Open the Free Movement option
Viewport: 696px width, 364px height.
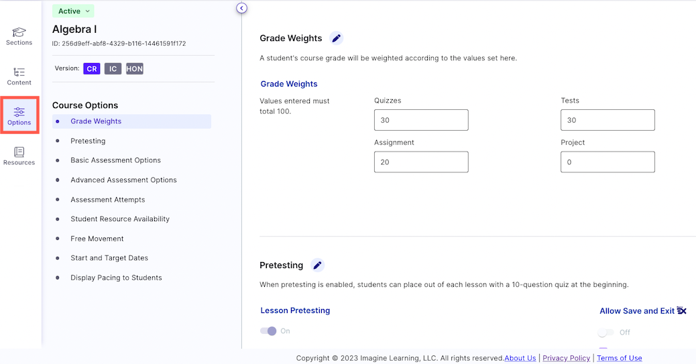tap(97, 239)
